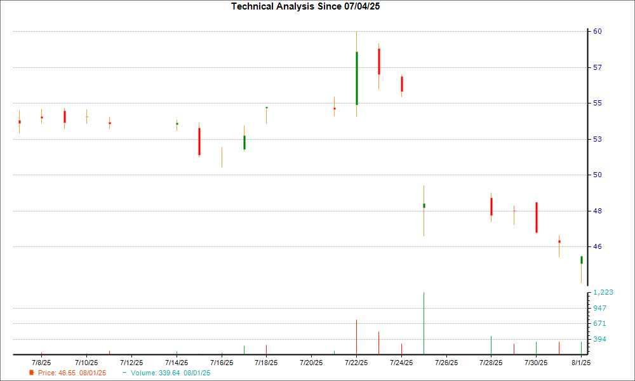This screenshot has height=381, width=635.
Task: Click the 8/1/25 date label
Action: 581,363
